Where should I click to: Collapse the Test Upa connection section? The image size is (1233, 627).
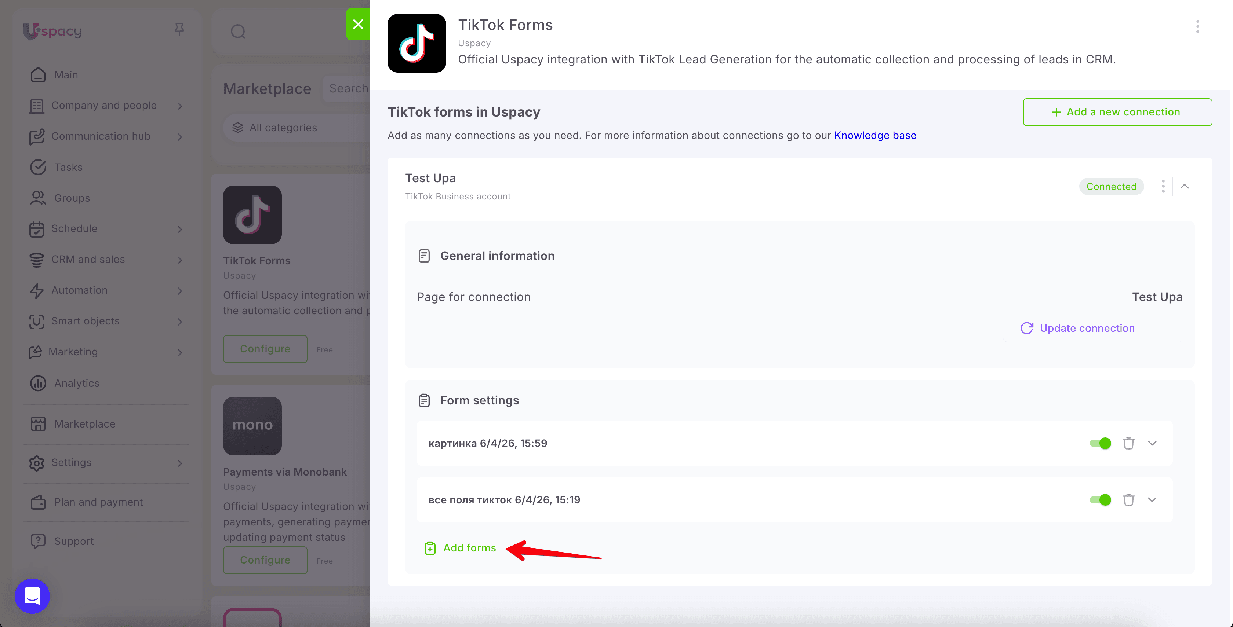click(x=1185, y=186)
